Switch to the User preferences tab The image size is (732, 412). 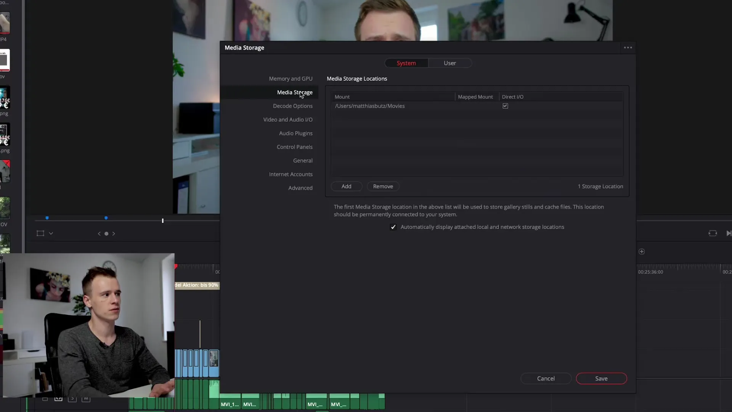449,63
